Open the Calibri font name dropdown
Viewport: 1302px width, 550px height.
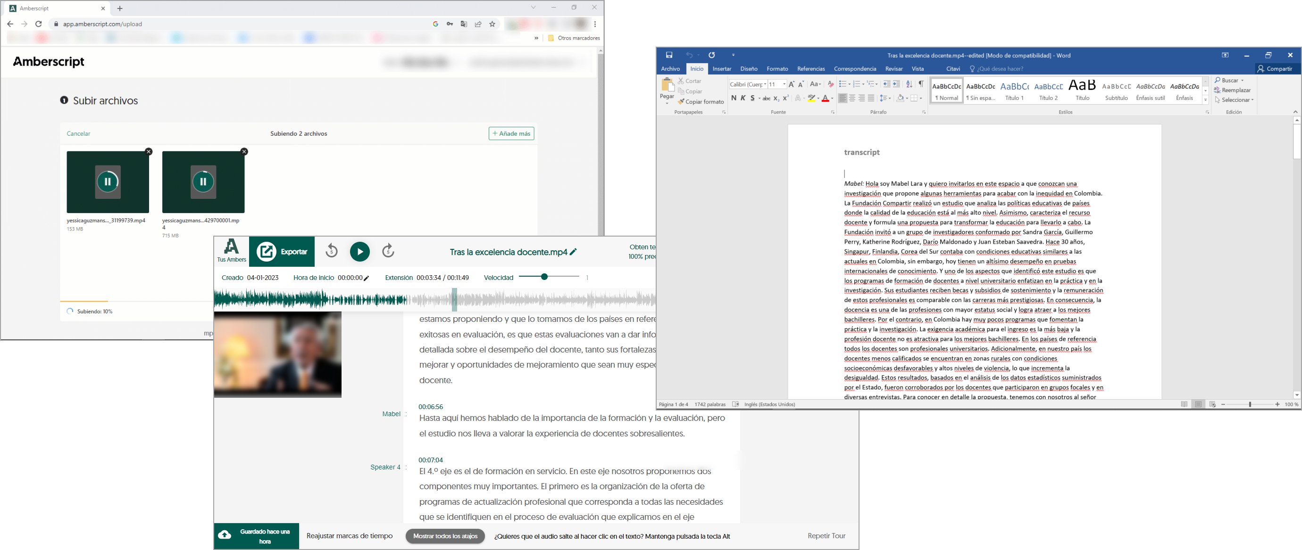[765, 84]
